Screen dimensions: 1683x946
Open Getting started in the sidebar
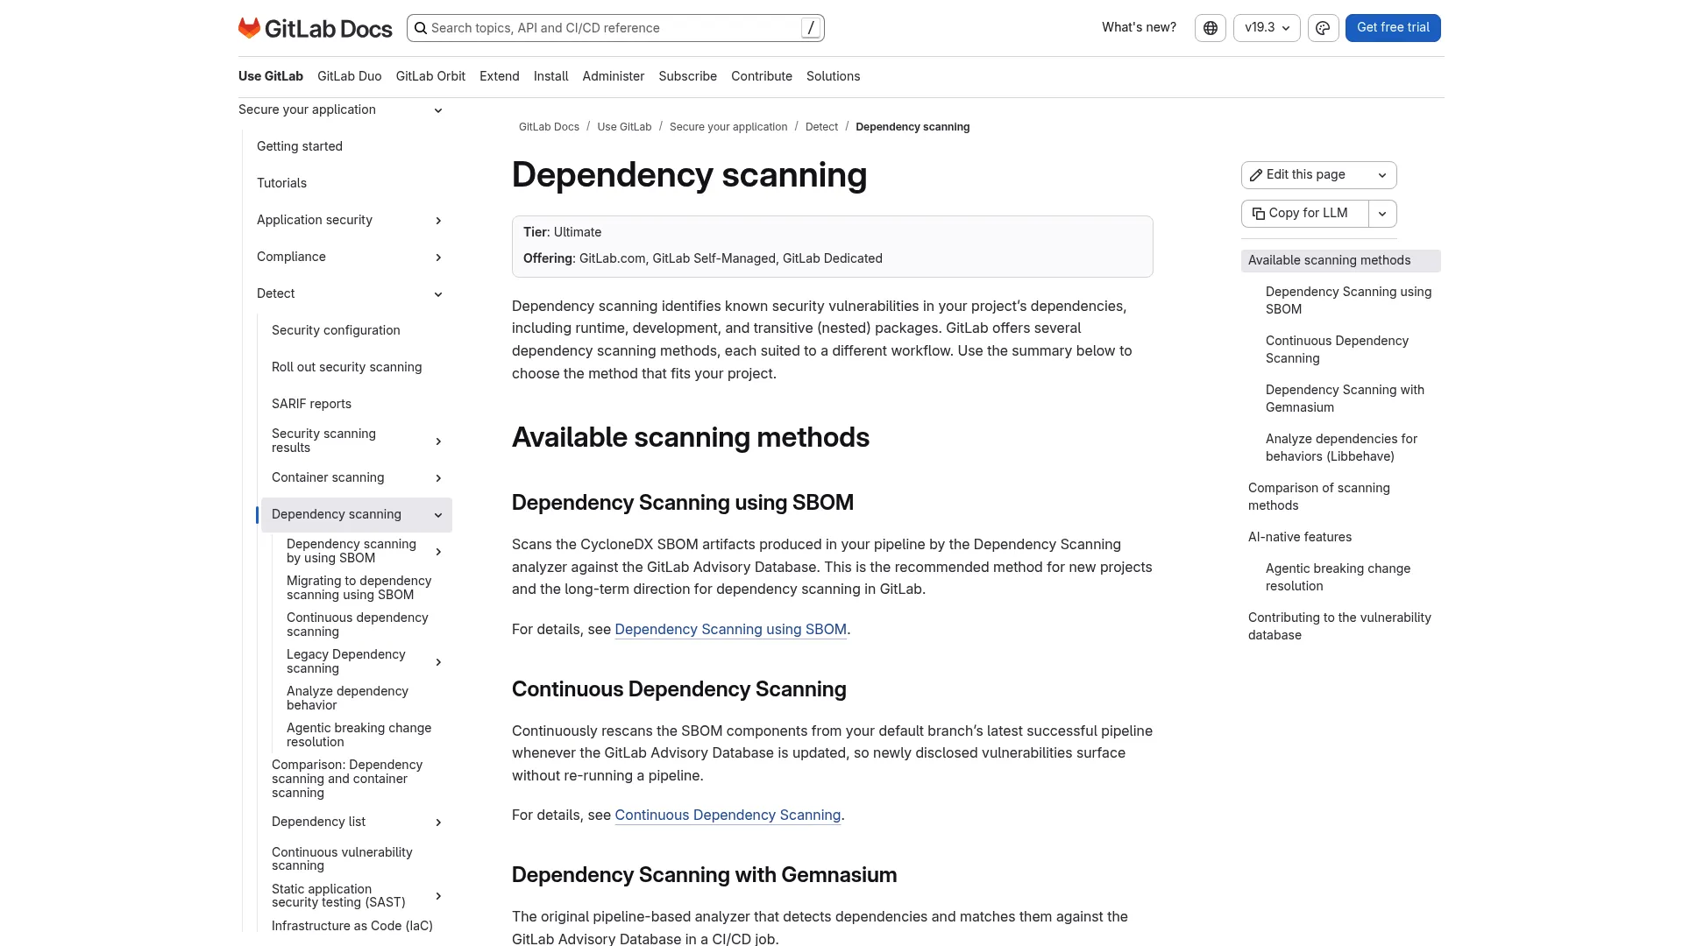(x=300, y=146)
